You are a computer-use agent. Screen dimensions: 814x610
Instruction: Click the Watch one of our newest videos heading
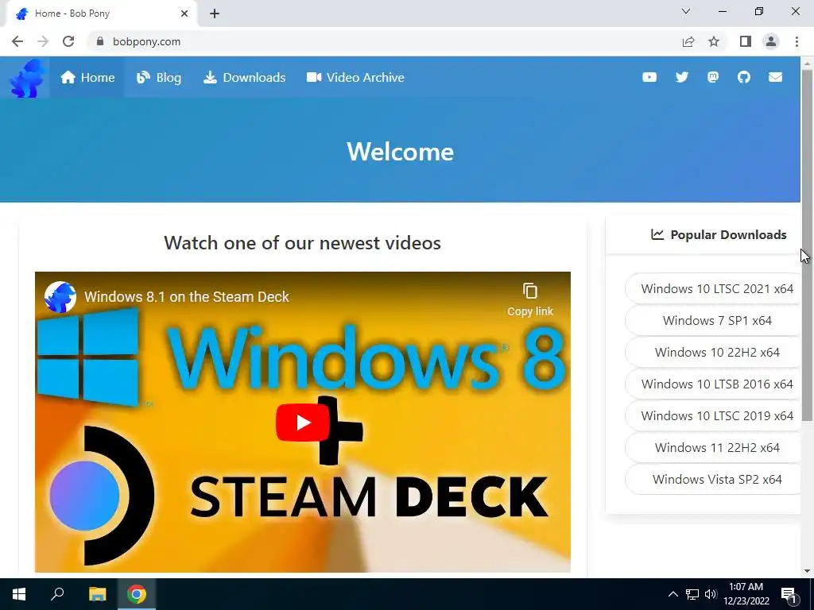[303, 243]
